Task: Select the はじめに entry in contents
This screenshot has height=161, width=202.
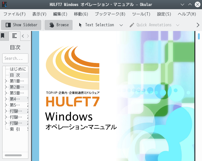Action: pos(18,69)
